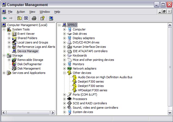Select Disk Management in Storage
This screenshot has height=122, width=173.
pyautogui.click(x=29, y=68)
